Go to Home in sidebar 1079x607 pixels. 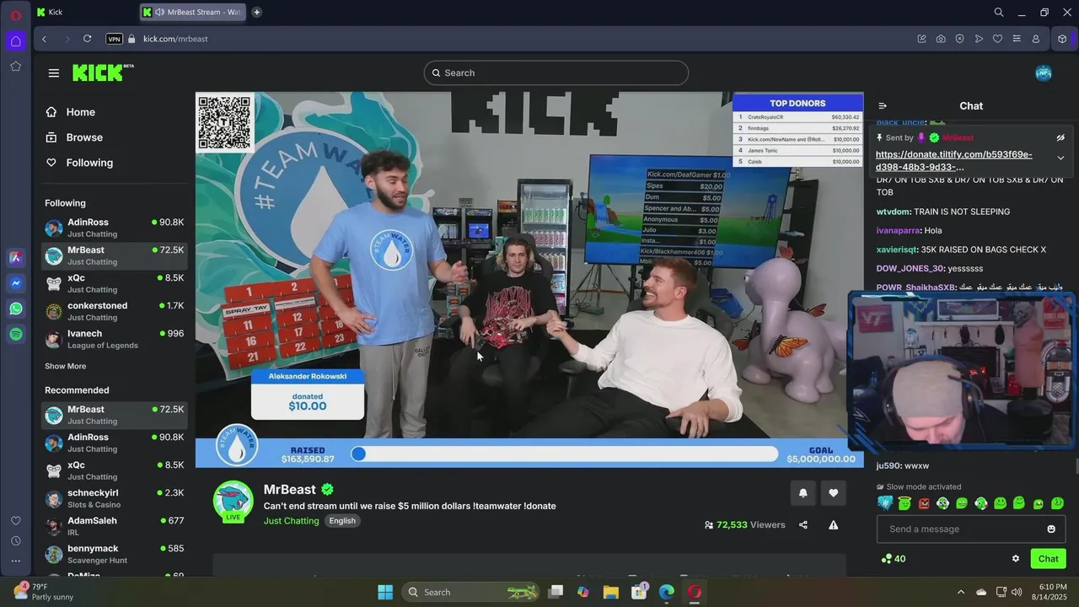click(71, 112)
